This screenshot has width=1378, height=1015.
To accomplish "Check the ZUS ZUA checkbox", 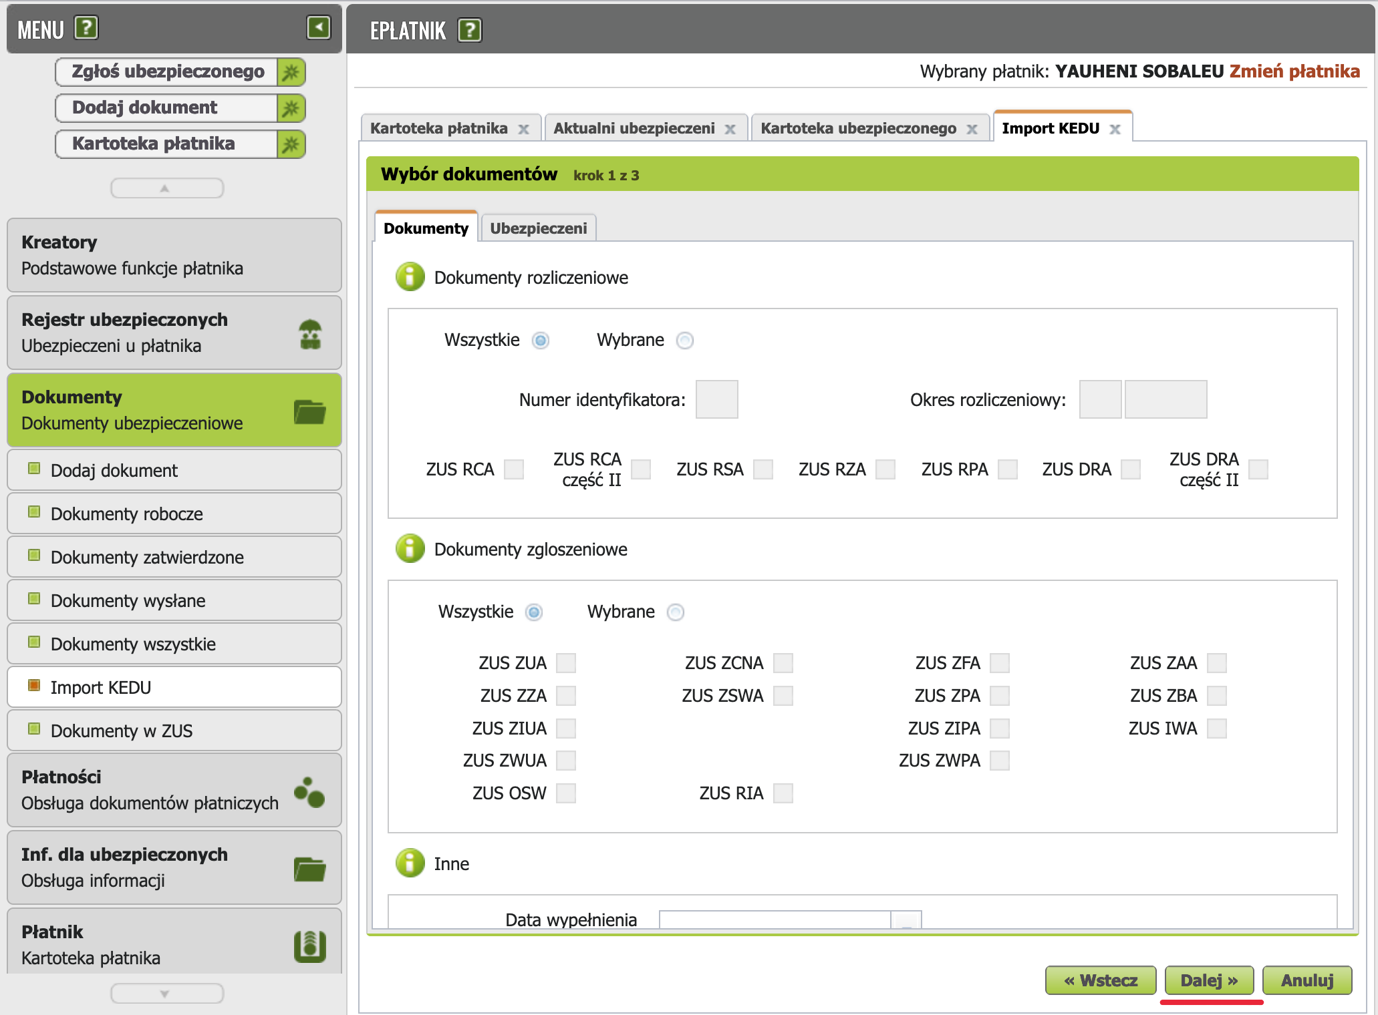I will click(566, 663).
